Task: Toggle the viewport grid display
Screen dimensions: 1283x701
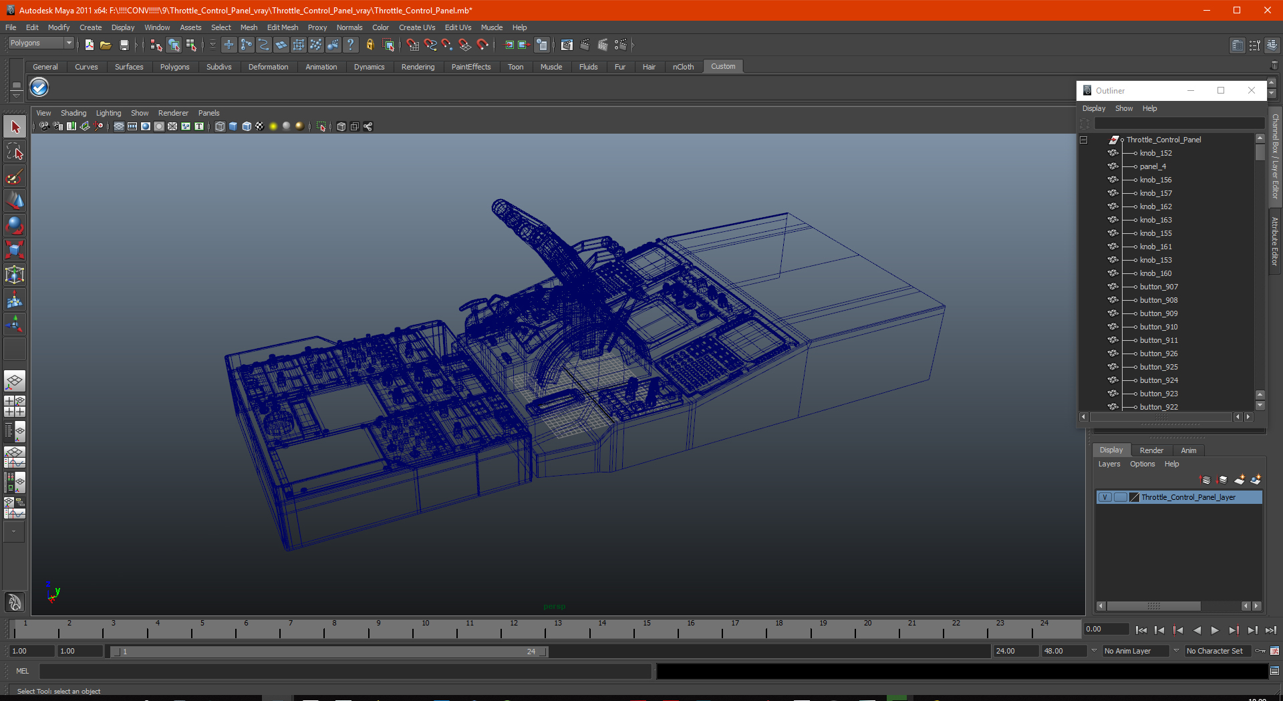Action: pyautogui.click(x=119, y=126)
